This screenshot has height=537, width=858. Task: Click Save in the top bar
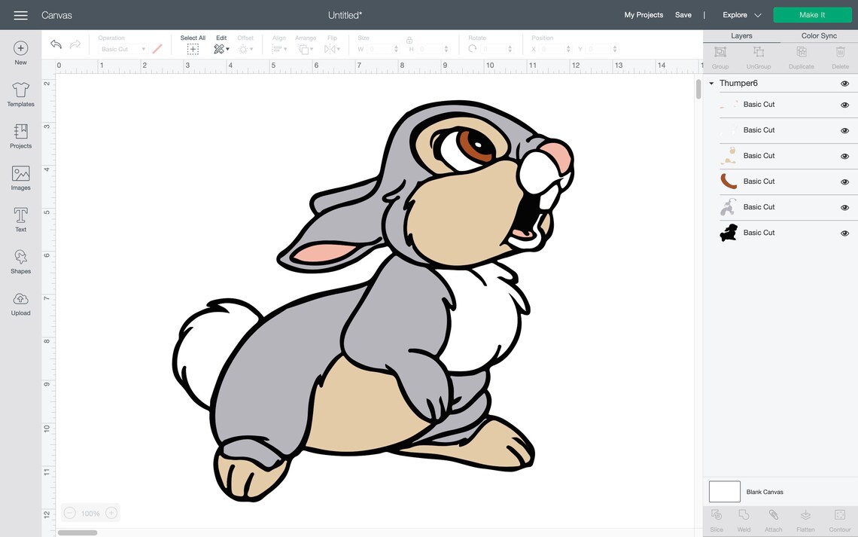[x=683, y=14]
